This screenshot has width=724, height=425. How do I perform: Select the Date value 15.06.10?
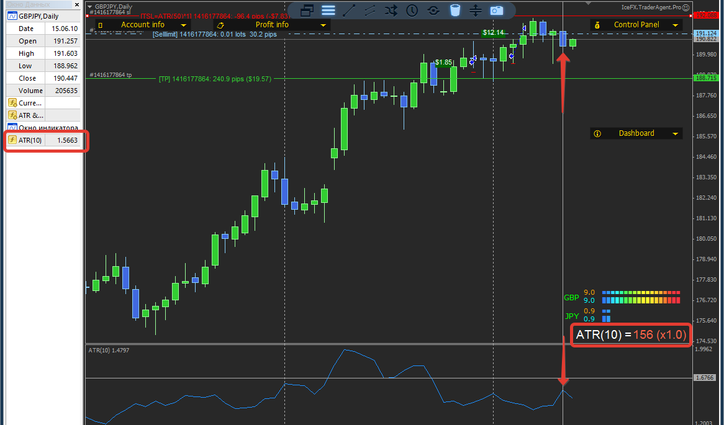(x=65, y=29)
